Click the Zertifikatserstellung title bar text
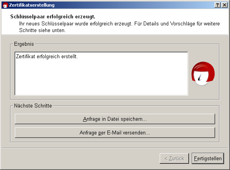Screen dimensions: 230x170 [32, 5]
